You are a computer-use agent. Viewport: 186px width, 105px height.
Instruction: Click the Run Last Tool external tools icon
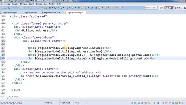(x=61, y=8)
